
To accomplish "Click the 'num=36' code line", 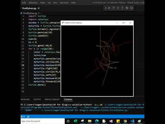I will point(32,39).
